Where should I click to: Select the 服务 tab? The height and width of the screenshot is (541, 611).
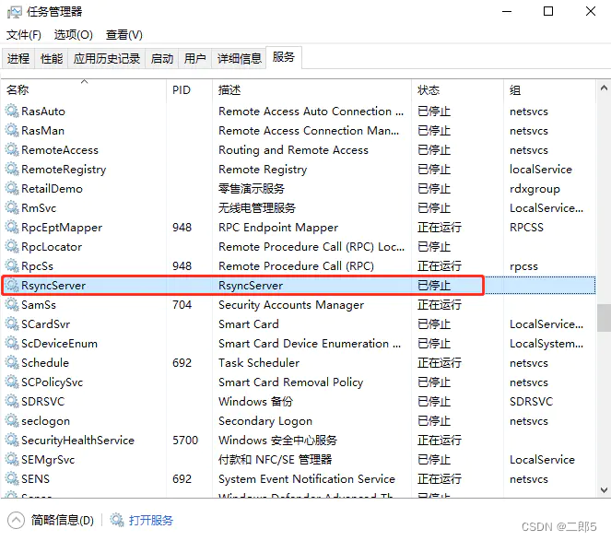[284, 57]
